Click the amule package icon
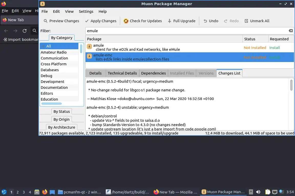 point(89,46)
